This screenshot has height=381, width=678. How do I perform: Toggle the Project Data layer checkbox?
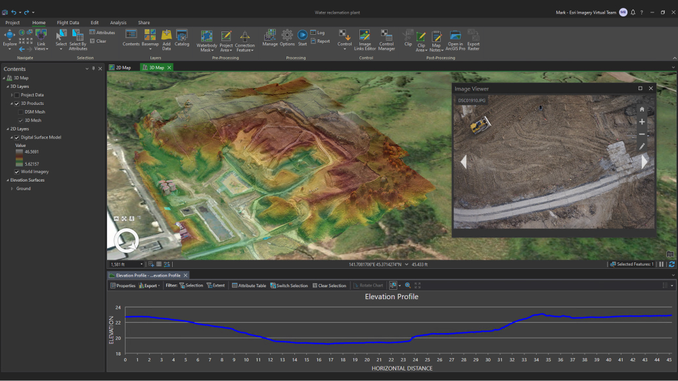[17, 95]
